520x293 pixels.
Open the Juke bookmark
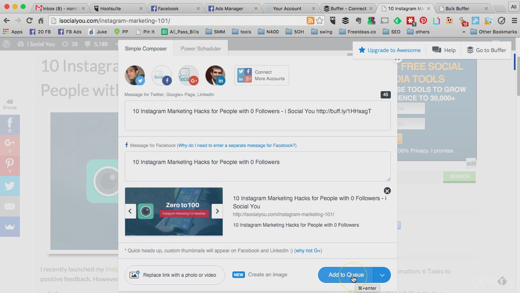pos(97,32)
